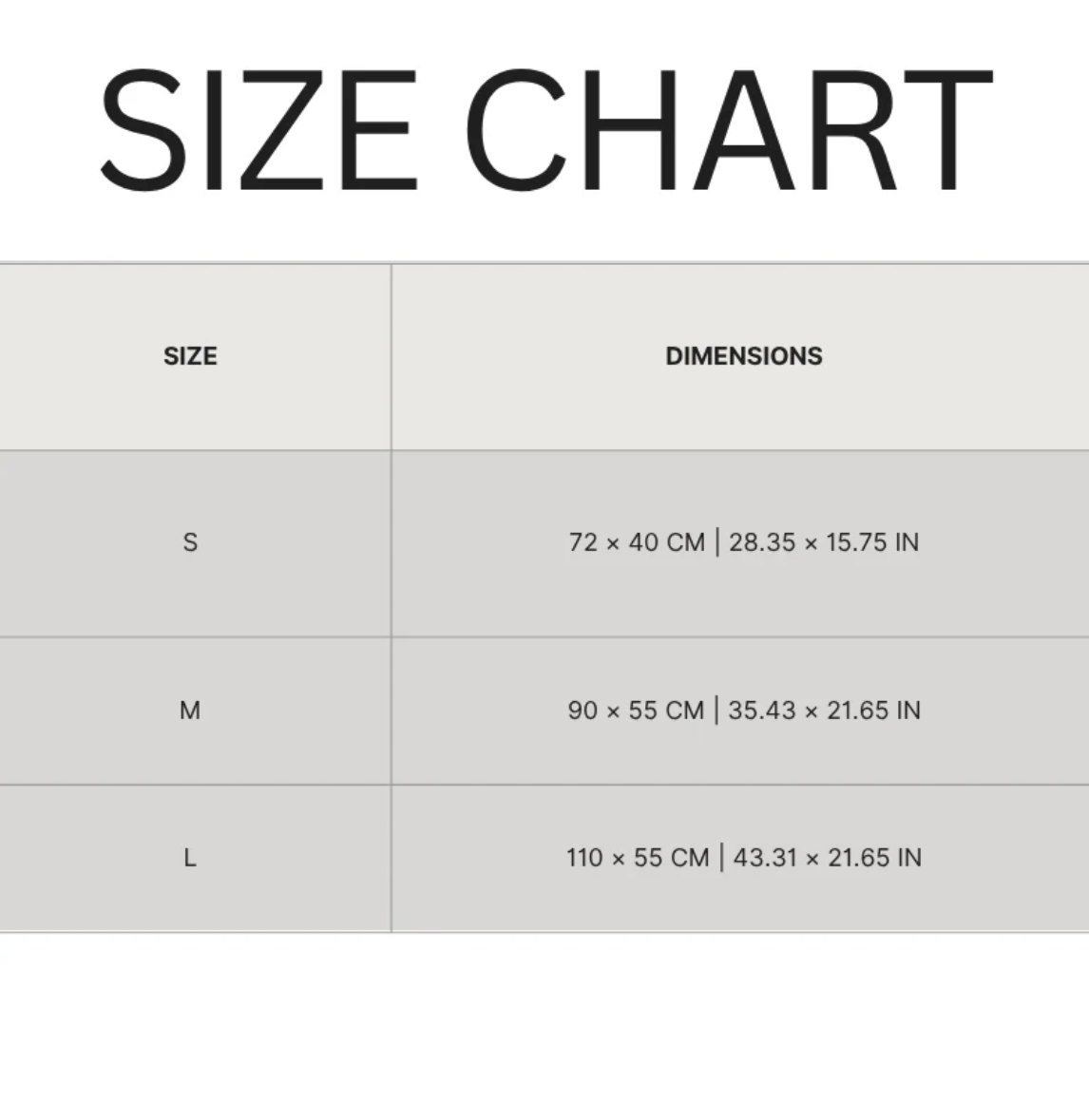The image size is (1089, 1100).
Task: Click the blank white area below the table
Action: [544, 1016]
